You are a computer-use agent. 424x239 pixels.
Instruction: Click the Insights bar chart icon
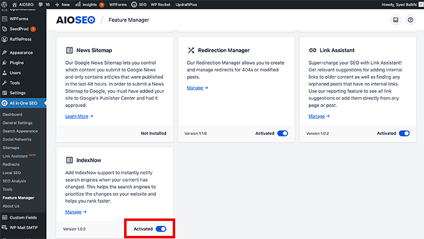(78, 4)
